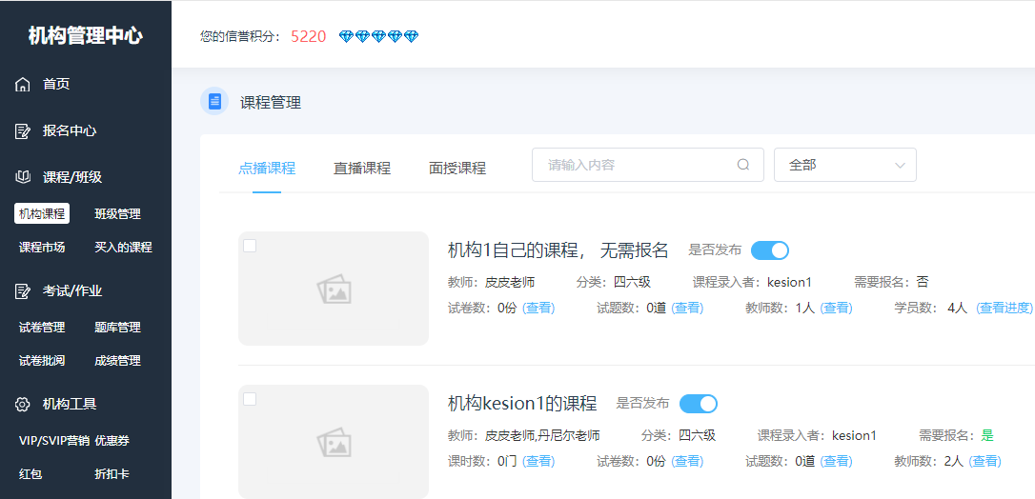The width and height of the screenshot is (1035, 499).
Task: Open 题库管理 in the sidebar
Action: (117, 328)
